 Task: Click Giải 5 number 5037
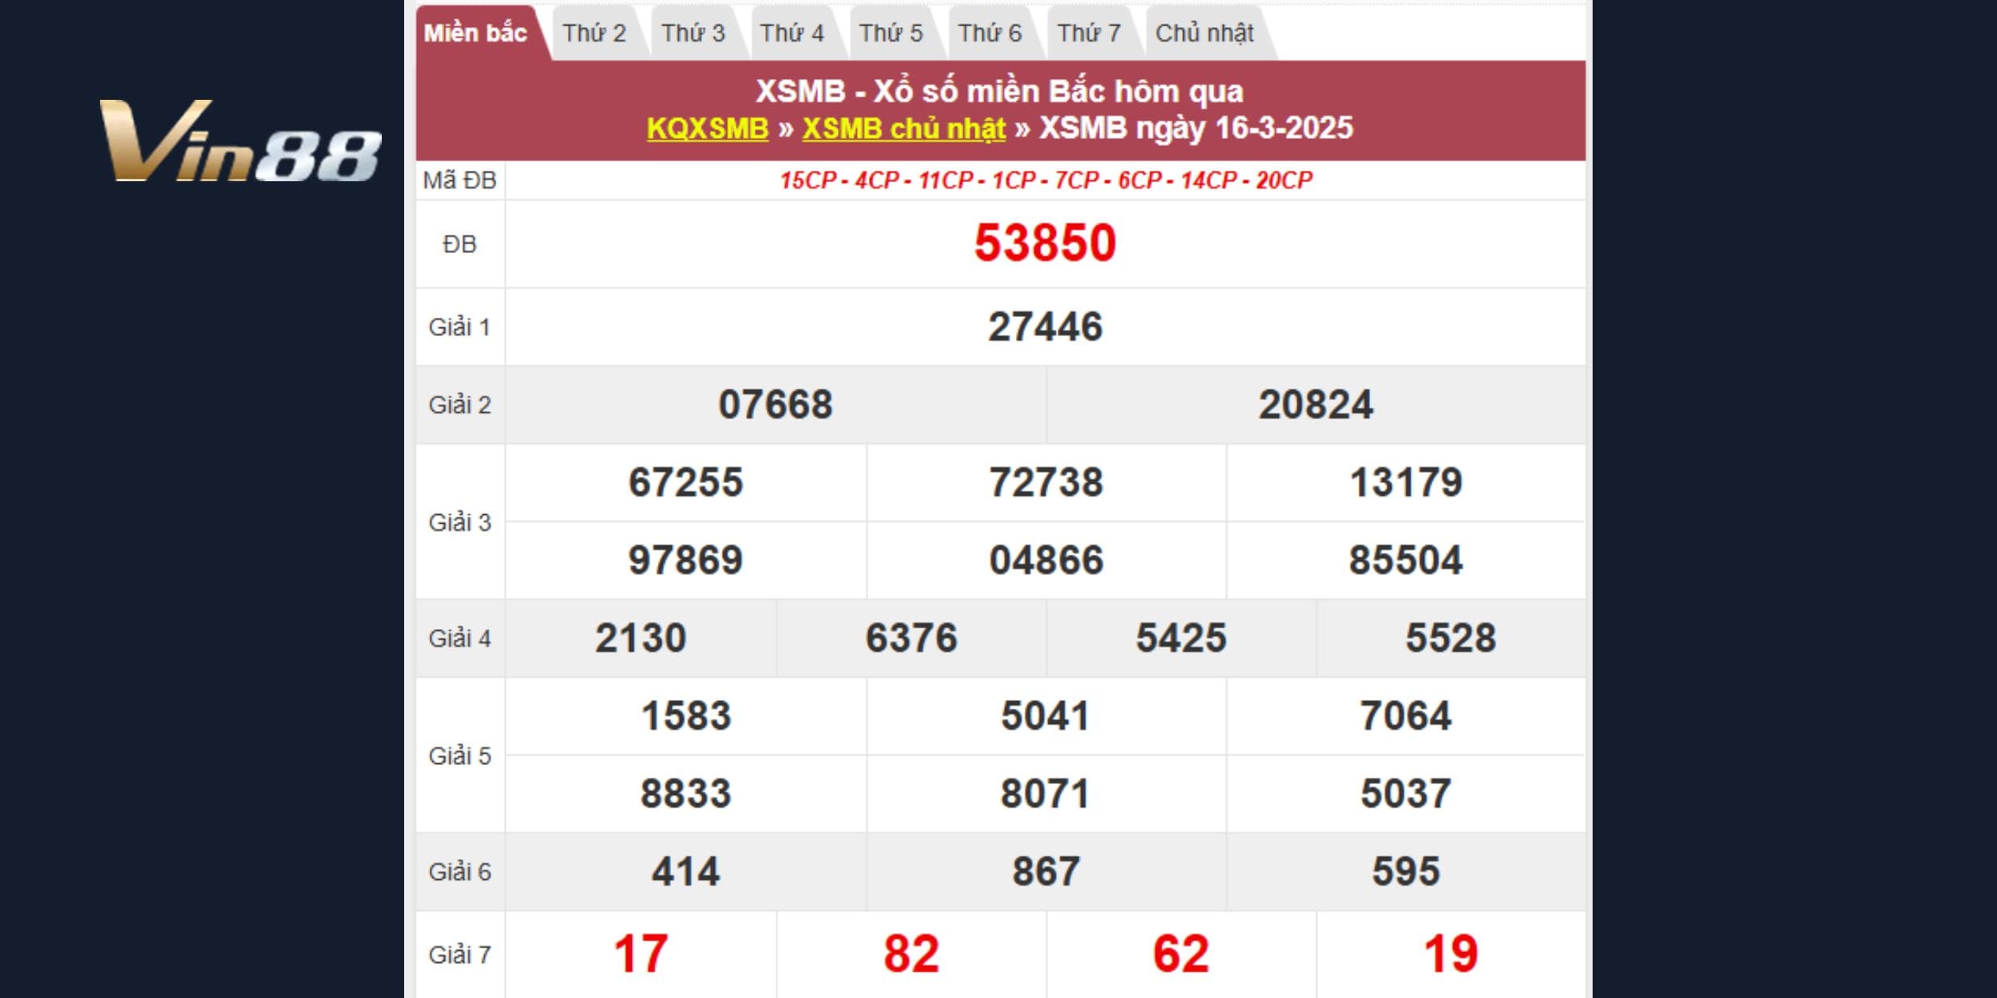[1407, 794]
